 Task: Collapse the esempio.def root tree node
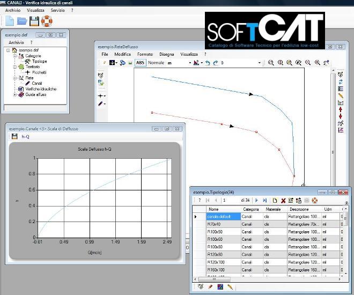8,50
